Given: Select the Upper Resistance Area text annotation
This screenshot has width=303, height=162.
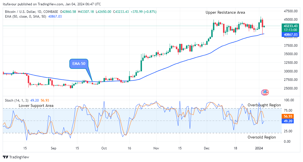Looking at the screenshot, I should pyautogui.click(x=225, y=12).
